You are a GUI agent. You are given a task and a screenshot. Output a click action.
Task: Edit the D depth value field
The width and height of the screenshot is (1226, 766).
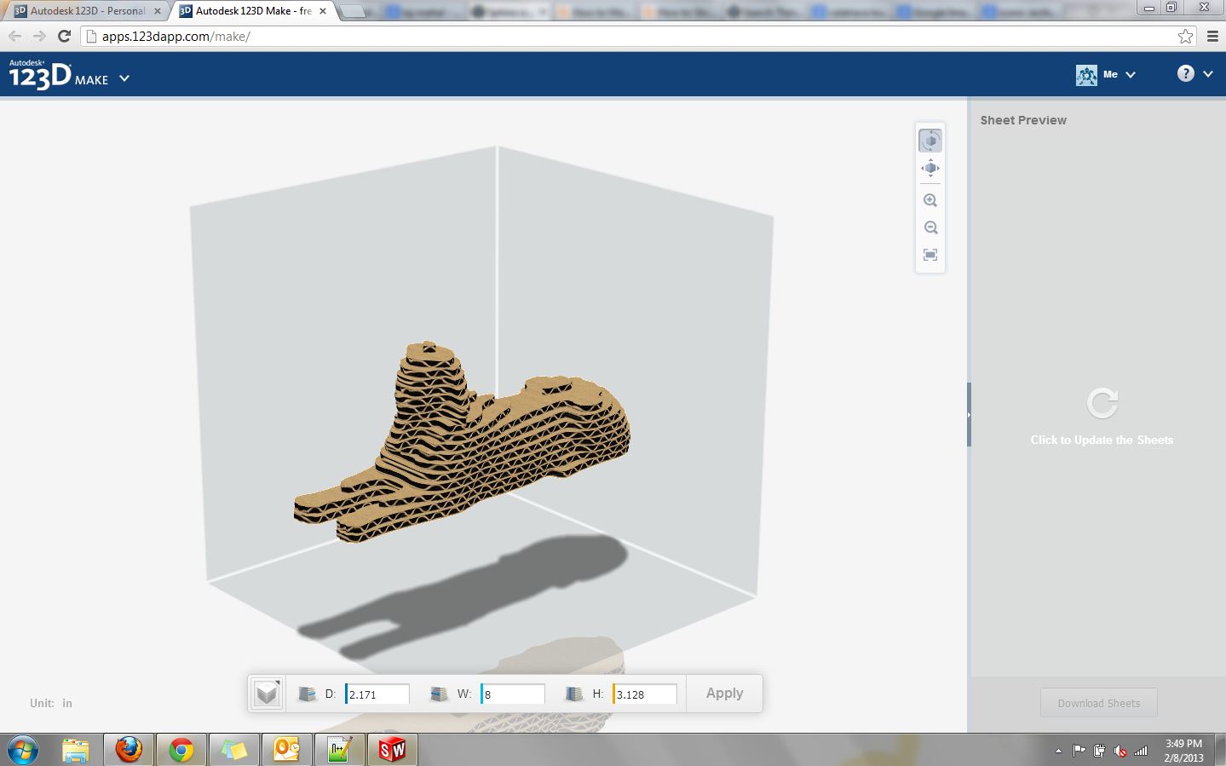tap(377, 694)
